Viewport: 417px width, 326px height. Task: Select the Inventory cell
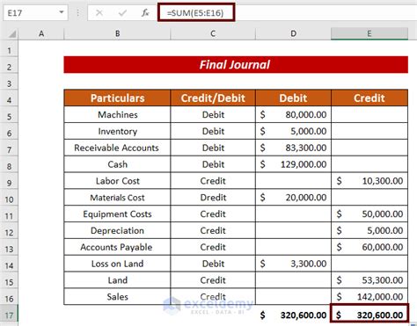coord(117,131)
